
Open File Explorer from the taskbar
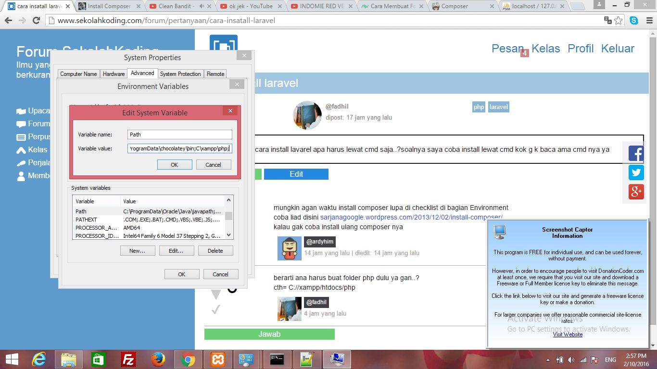pyautogui.click(x=69, y=359)
